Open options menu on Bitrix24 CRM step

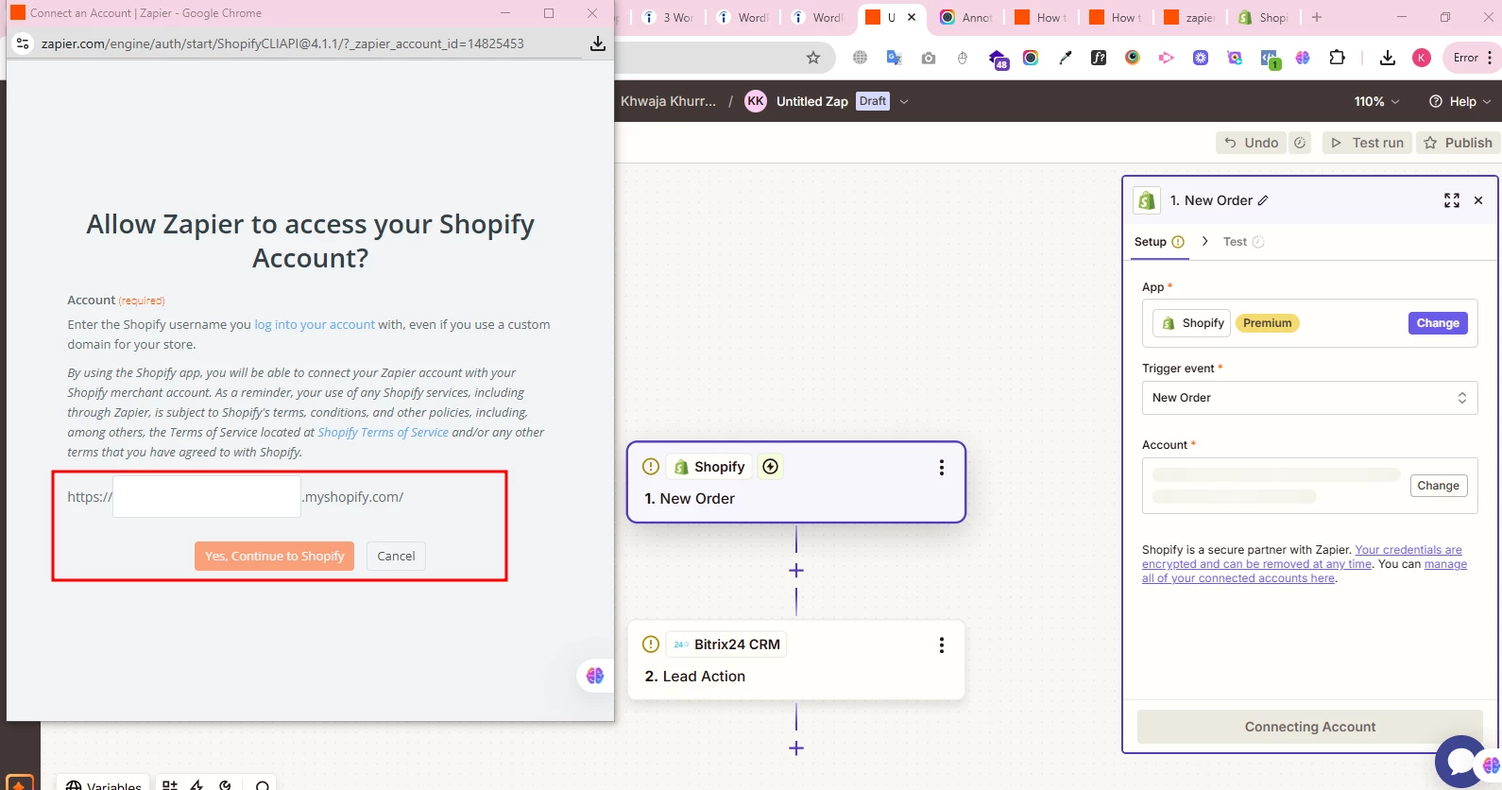(941, 645)
